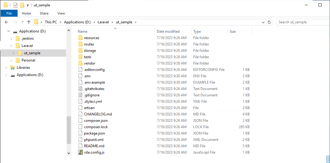This screenshot has width=330, height=163.
Task: Click the composer.lock file icon
Action: pyautogui.click(x=80, y=127)
